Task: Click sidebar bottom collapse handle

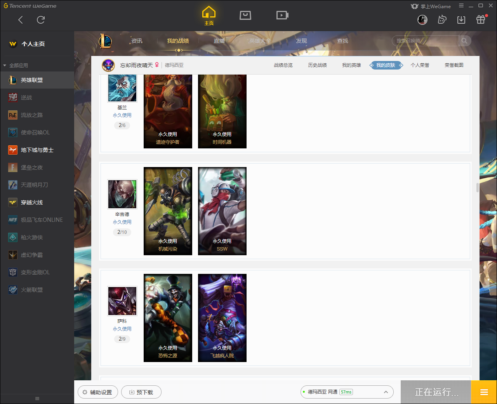Action: coord(37,399)
